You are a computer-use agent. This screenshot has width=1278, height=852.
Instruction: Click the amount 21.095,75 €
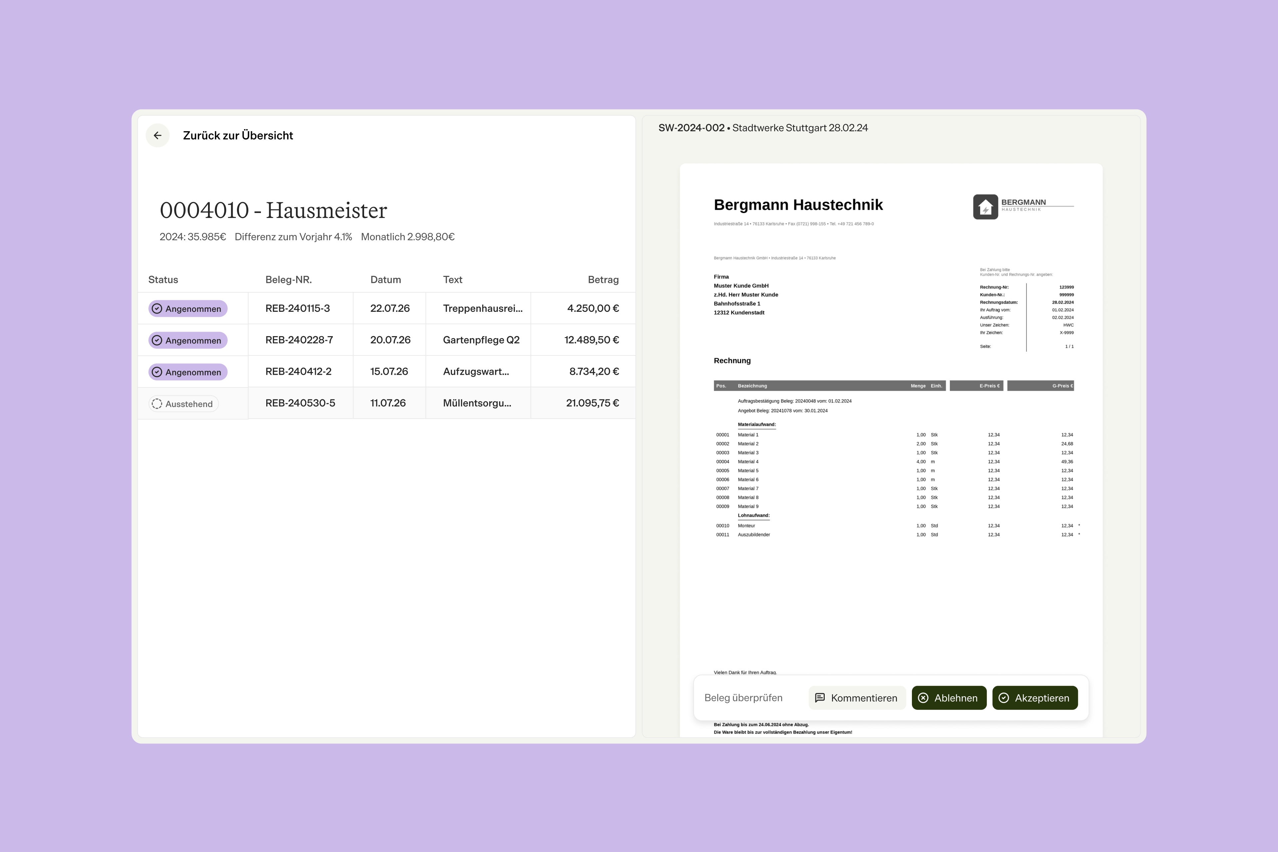(592, 403)
